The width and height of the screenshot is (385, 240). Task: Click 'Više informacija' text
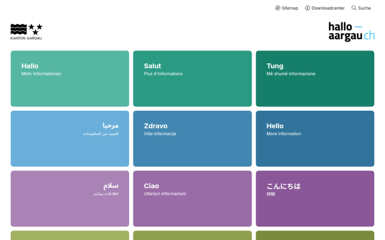(x=160, y=134)
